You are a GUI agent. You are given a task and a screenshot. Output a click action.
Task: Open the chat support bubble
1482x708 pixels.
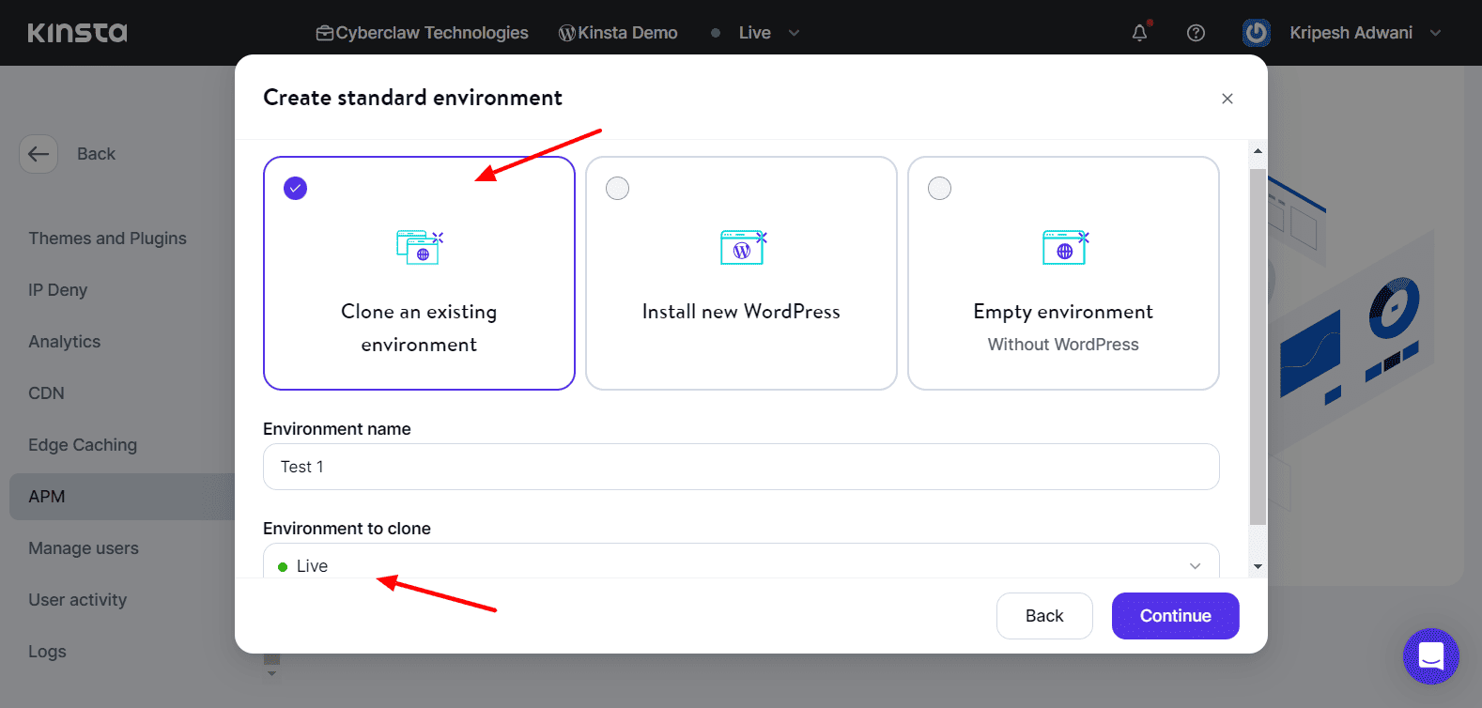(x=1430, y=655)
